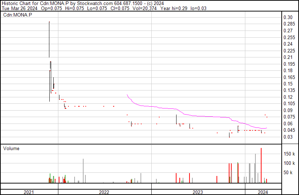Select the 2022 year on the timeline
This screenshot has width=299, height=195.
click(x=104, y=192)
